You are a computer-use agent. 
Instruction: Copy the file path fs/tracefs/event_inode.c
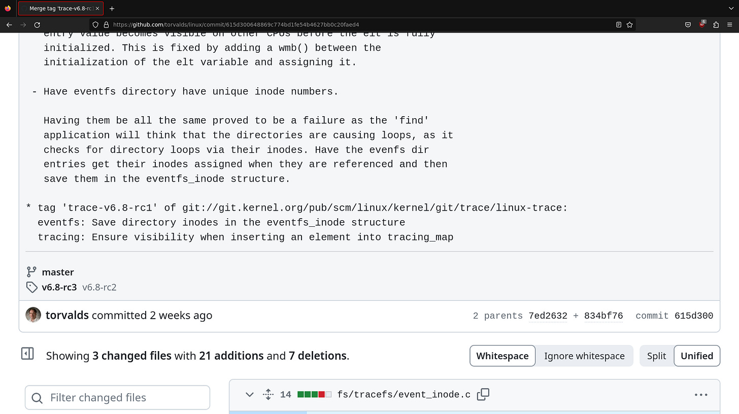click(483, 394)
